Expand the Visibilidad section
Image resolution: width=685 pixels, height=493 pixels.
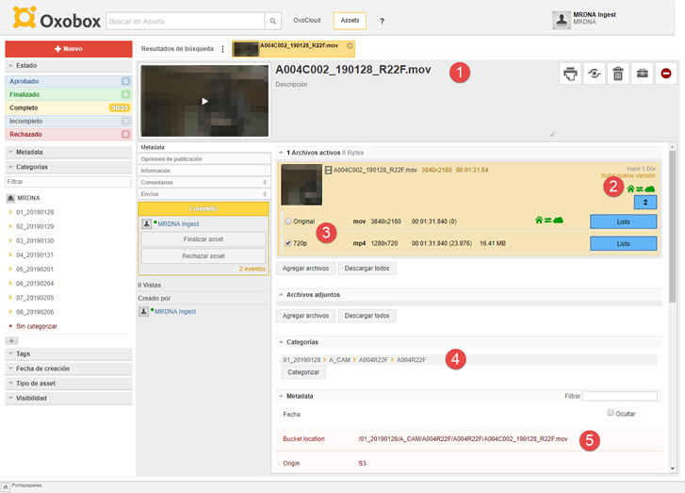point(69,398)
